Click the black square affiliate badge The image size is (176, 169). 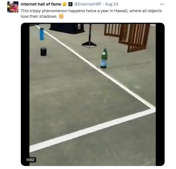(70, 4)
